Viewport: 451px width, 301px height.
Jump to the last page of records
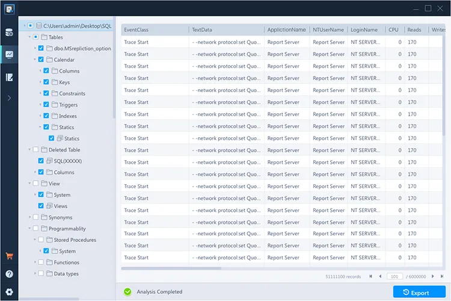coord(442,276)
